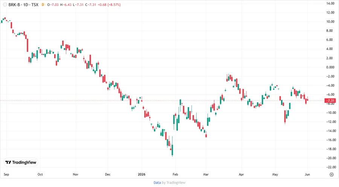Click the Nov time axis label

coord(75,174)
